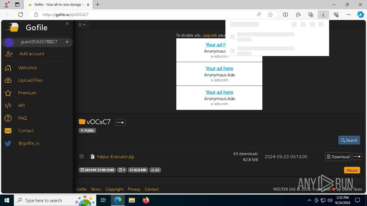Viewport: 367px width, 206px height.
Task: Click the zip file type icon
Action: tap(92, 157)
